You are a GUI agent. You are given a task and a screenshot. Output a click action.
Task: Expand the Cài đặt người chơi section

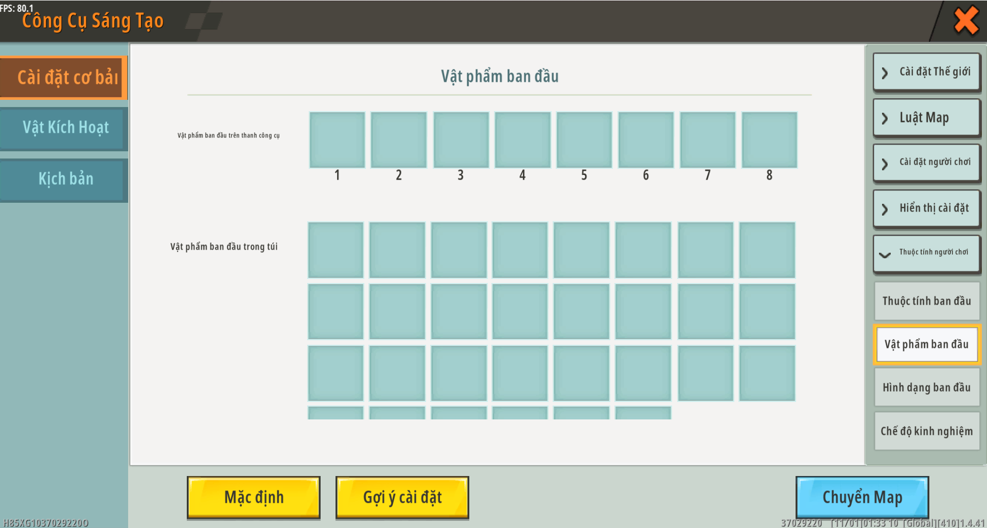pyautogui.click(x=926, y=163)
